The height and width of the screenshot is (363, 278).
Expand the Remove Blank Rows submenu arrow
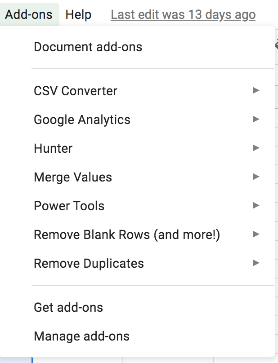(x=256, y=234)
